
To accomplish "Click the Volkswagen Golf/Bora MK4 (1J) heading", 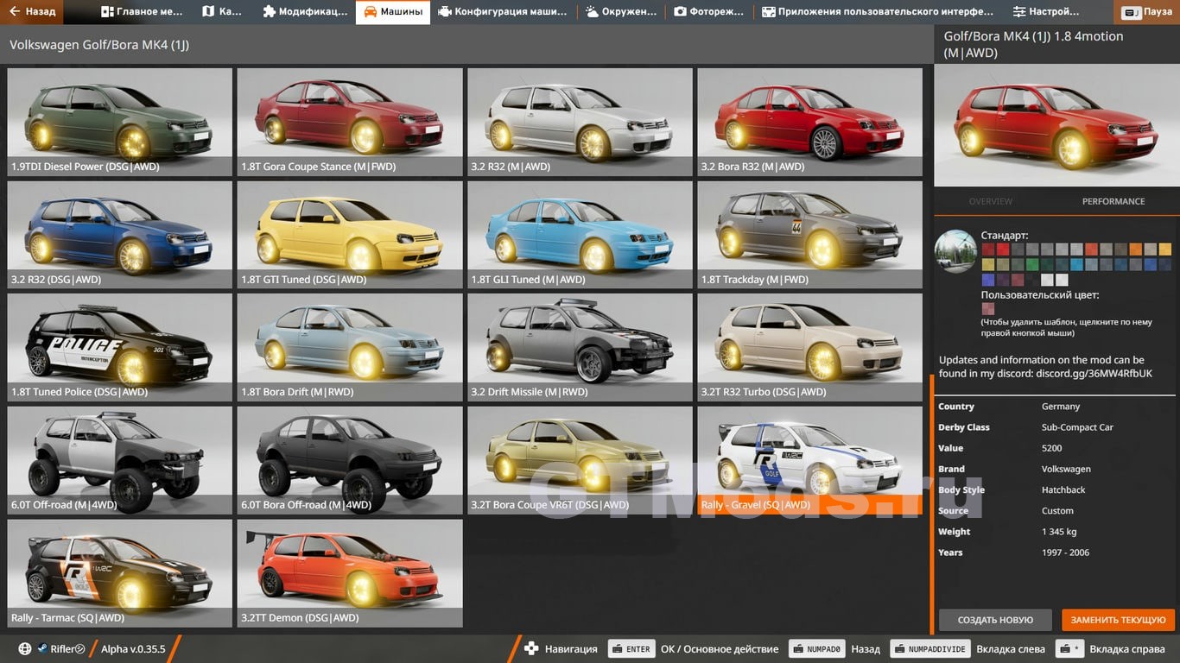I will (99, 45).
